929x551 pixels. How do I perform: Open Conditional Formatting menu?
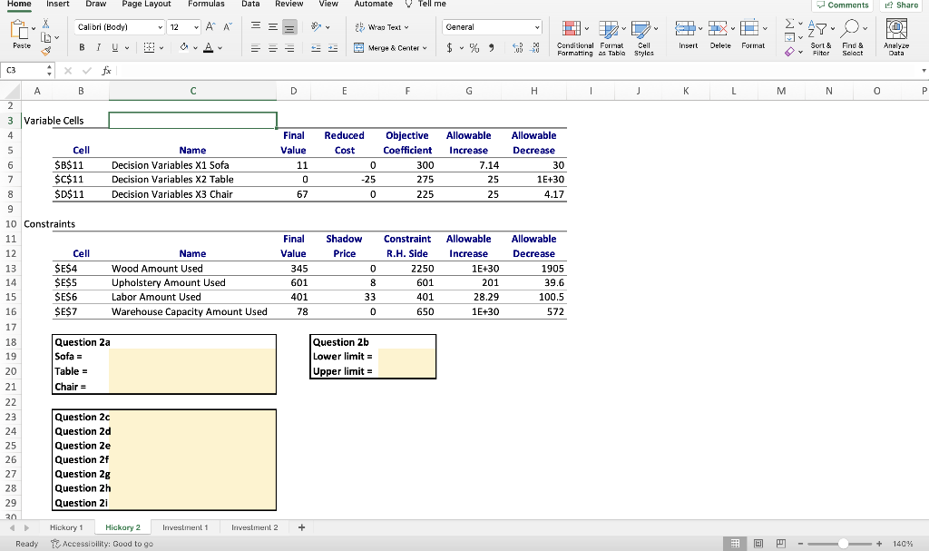tap(574, 37)
